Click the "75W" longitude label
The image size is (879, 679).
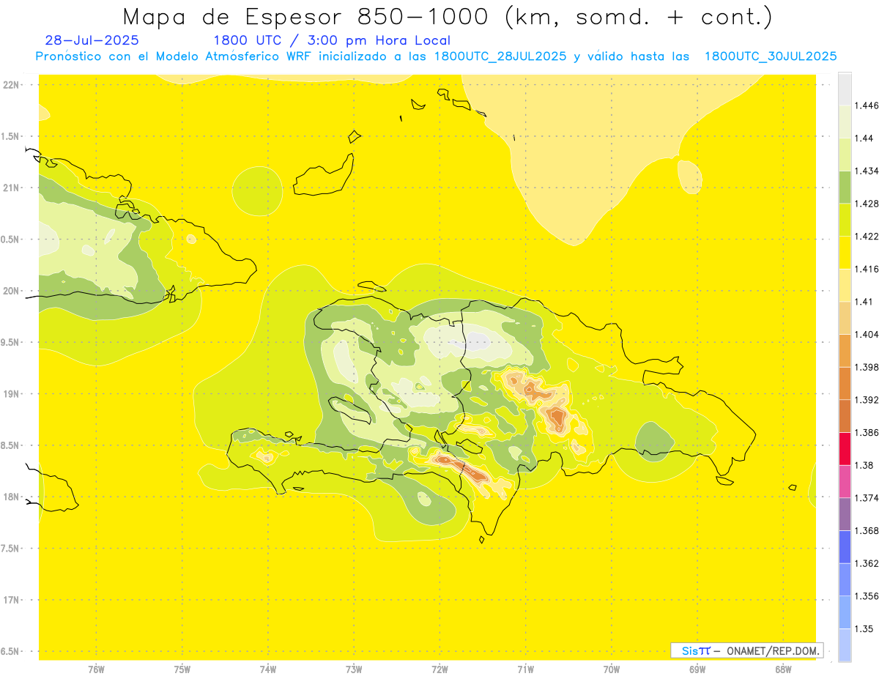[x=182, y=669]
